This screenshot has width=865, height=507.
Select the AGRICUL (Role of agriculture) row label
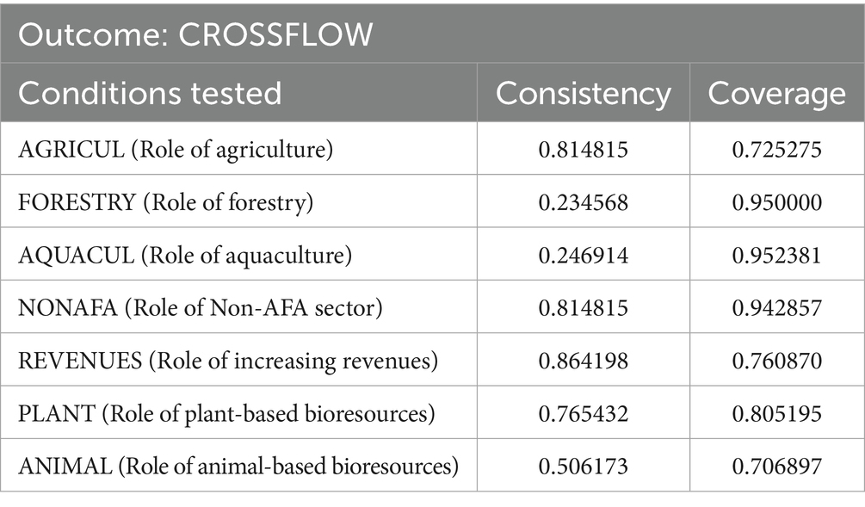coord(175,149)
